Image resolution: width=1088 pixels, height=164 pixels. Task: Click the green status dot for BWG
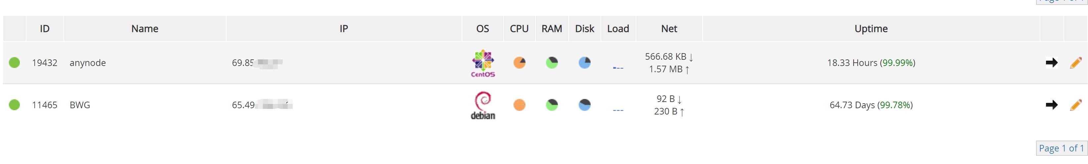[x=14, y=105]
